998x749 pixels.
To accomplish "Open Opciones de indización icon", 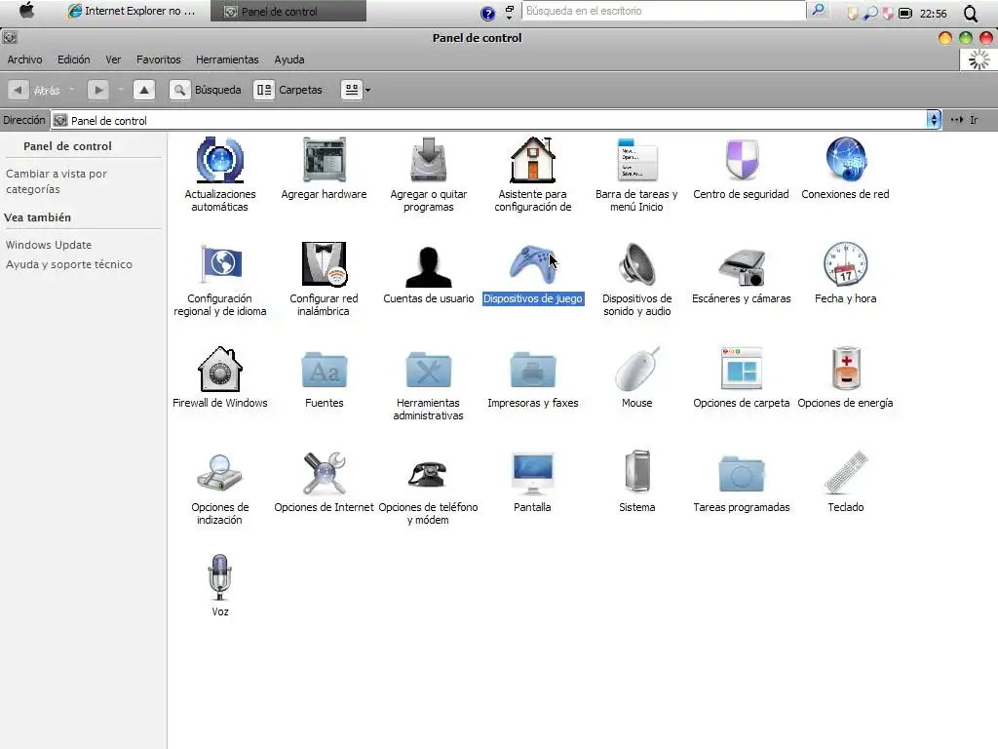I will coord(219,473).
